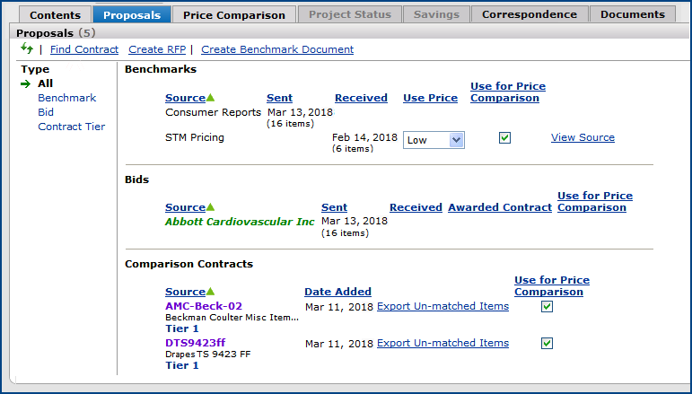Click sort arrow beside Comparison Contracts Source
The height and width of the screenshot is (394, 692).
[211, 292]
